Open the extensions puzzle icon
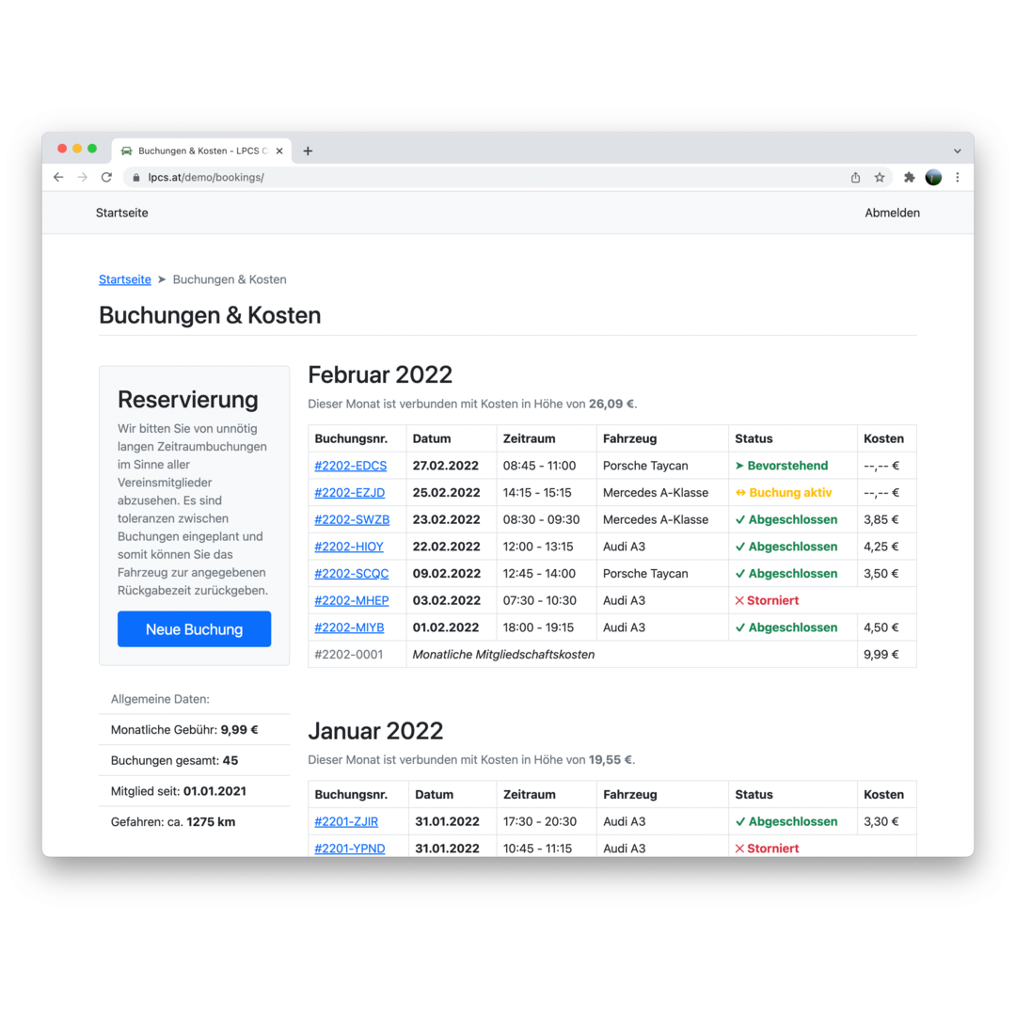The width and height of the screenshot is (1016, 1016). click(910, 177)
